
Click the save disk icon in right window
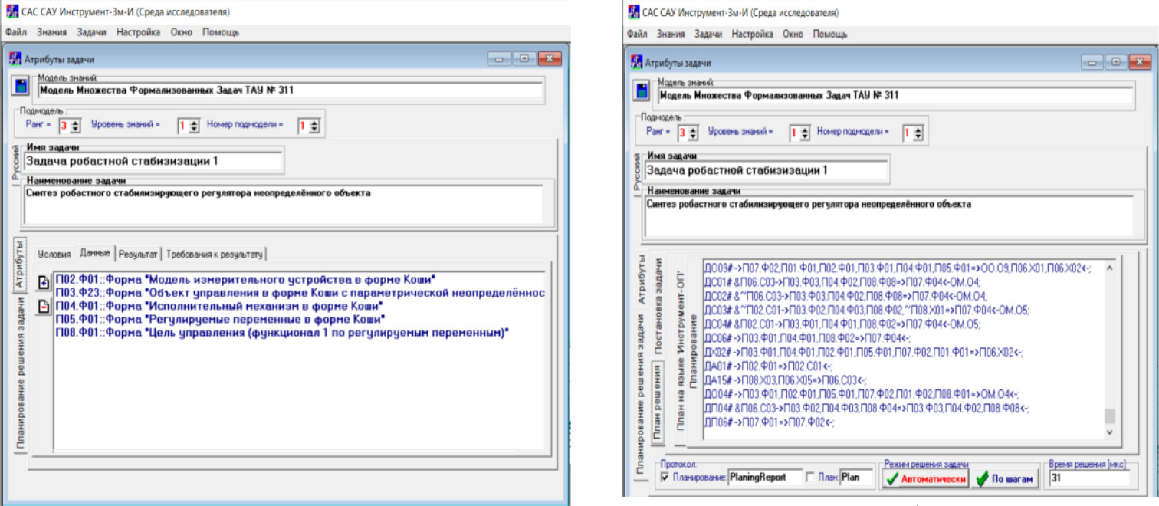click(639, 90)
